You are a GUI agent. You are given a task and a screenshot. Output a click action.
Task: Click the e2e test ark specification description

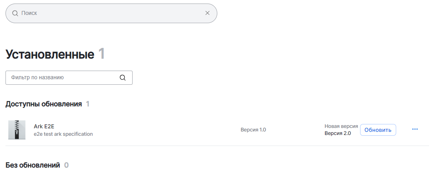point(63,134)
